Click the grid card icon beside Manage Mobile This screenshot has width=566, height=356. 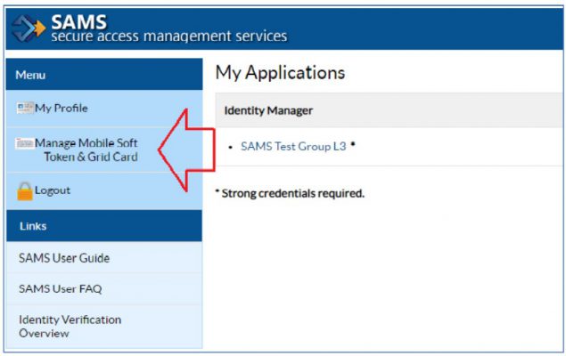25,143
